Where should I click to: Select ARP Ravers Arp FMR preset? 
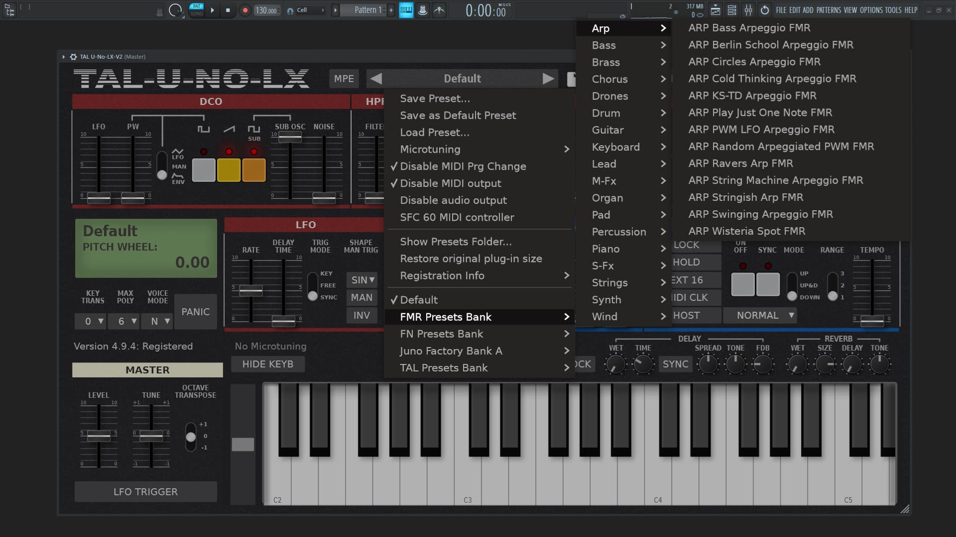point(740,163)
